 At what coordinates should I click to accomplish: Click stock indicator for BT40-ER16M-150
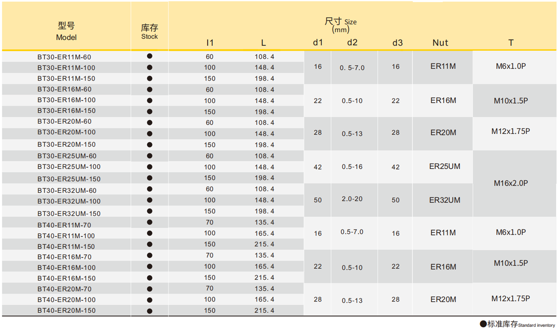[149, 278]
